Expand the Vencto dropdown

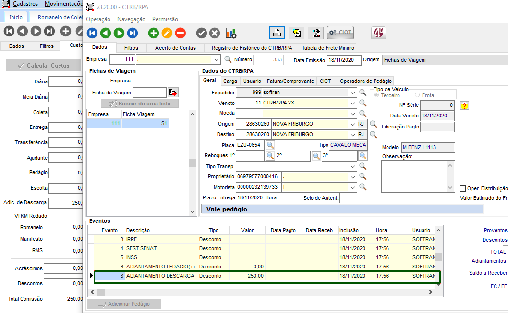tap(352, 103)
